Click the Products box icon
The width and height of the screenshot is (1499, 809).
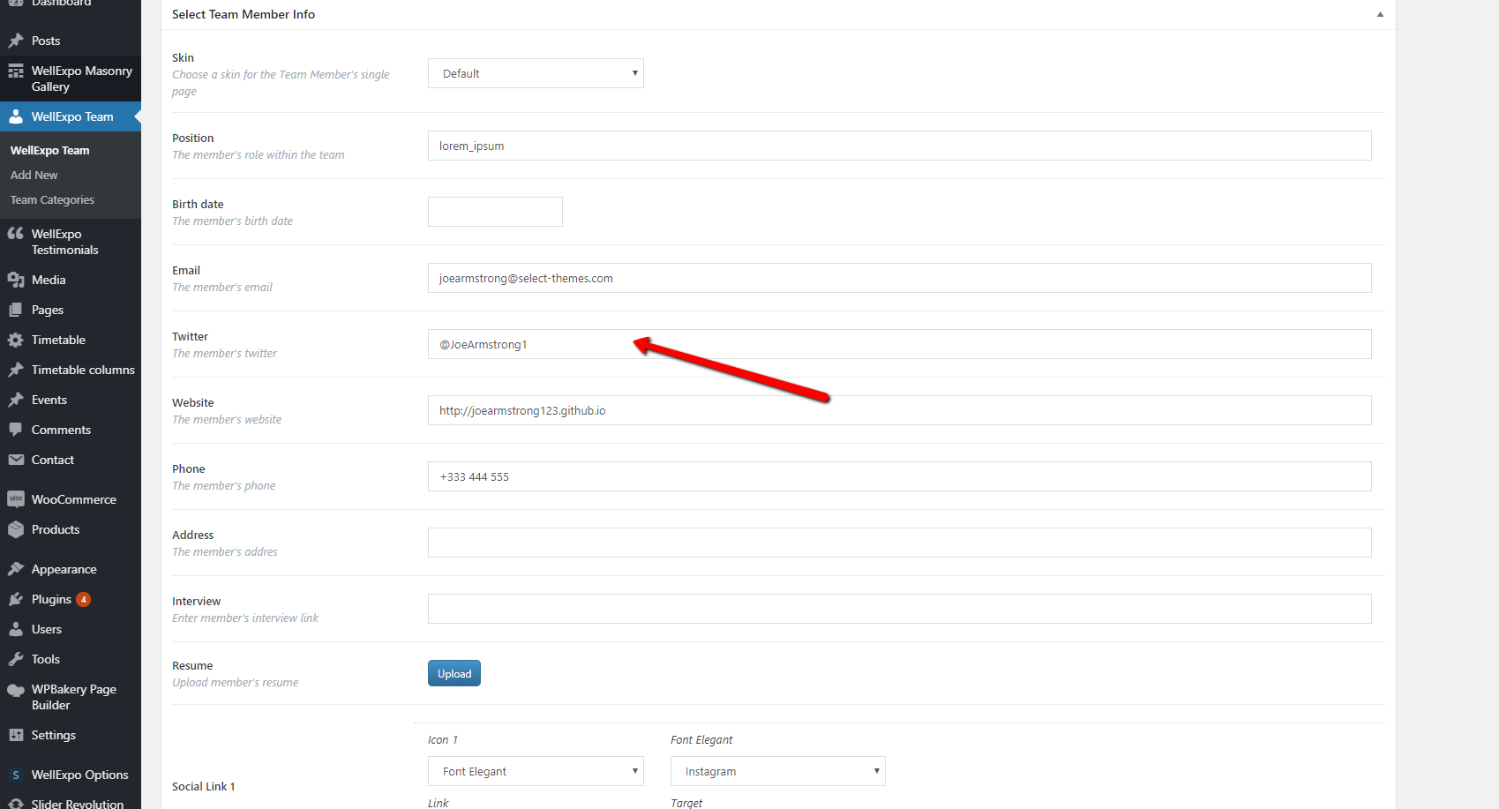tap(16, 529)
